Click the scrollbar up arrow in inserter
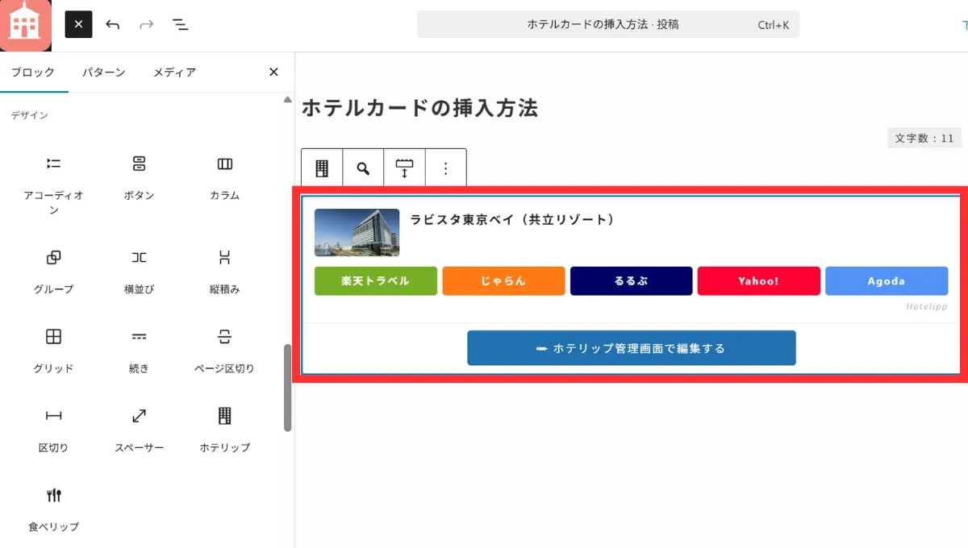The width and height of the screenshot is (968, 548). coord(288,100)
